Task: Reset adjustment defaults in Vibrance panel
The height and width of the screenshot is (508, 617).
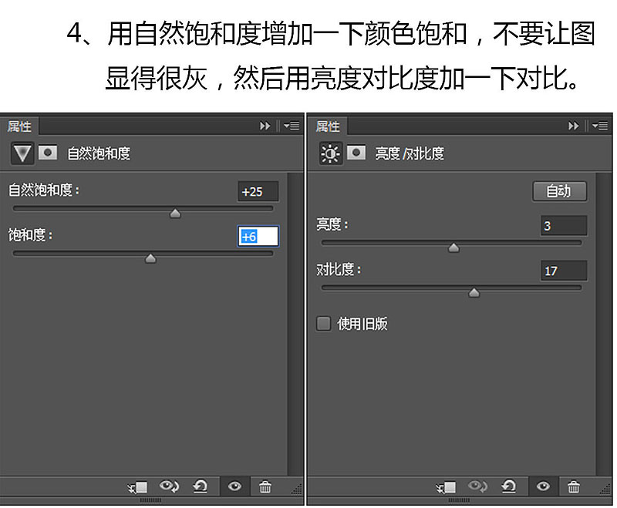Action: point(201,486)
